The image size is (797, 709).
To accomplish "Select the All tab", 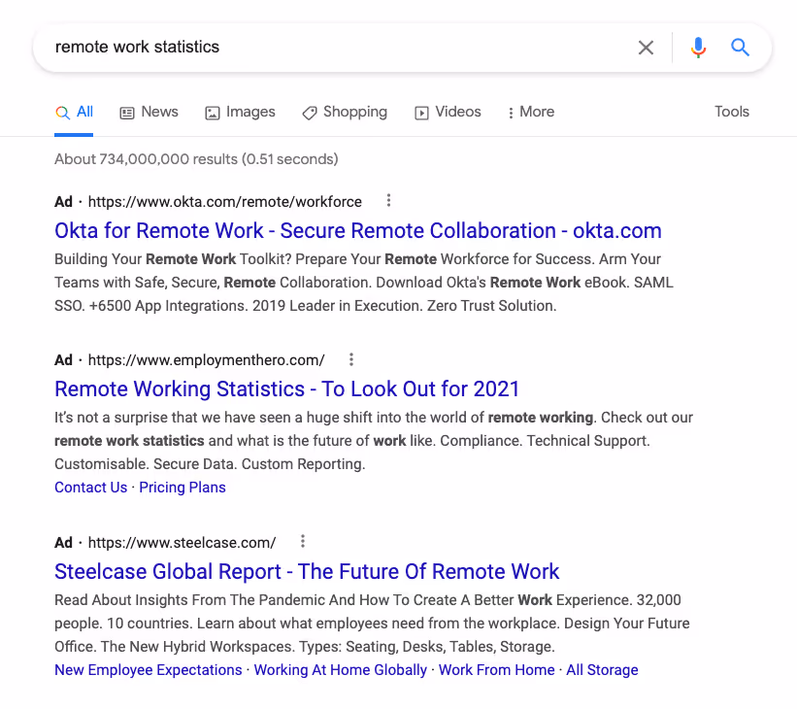I will pyautogui.click(x=74, y=112).
